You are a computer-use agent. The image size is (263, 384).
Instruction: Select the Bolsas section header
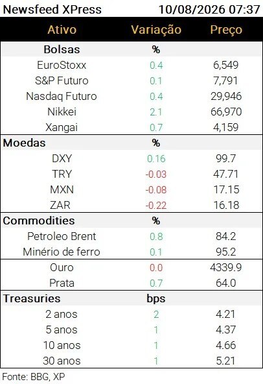[x=62, y=49]
